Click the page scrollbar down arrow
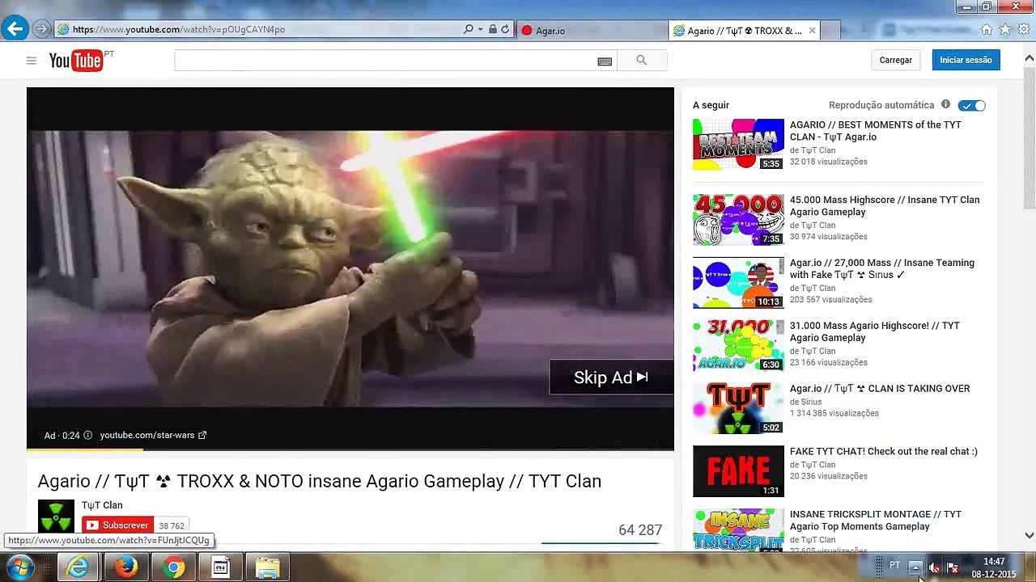The width and height of the screenshot is (1036, 582). pos(1030,535)
